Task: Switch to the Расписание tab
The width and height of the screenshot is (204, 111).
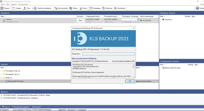Action: click(x=35, y=107)
